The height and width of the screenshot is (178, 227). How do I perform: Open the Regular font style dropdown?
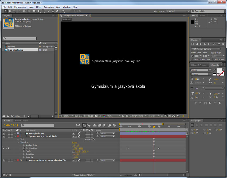point(201,74)
